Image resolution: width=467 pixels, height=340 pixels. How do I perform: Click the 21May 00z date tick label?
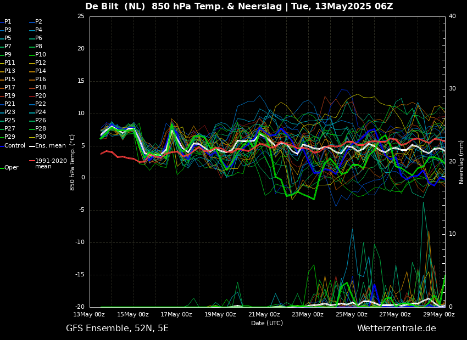264,315
